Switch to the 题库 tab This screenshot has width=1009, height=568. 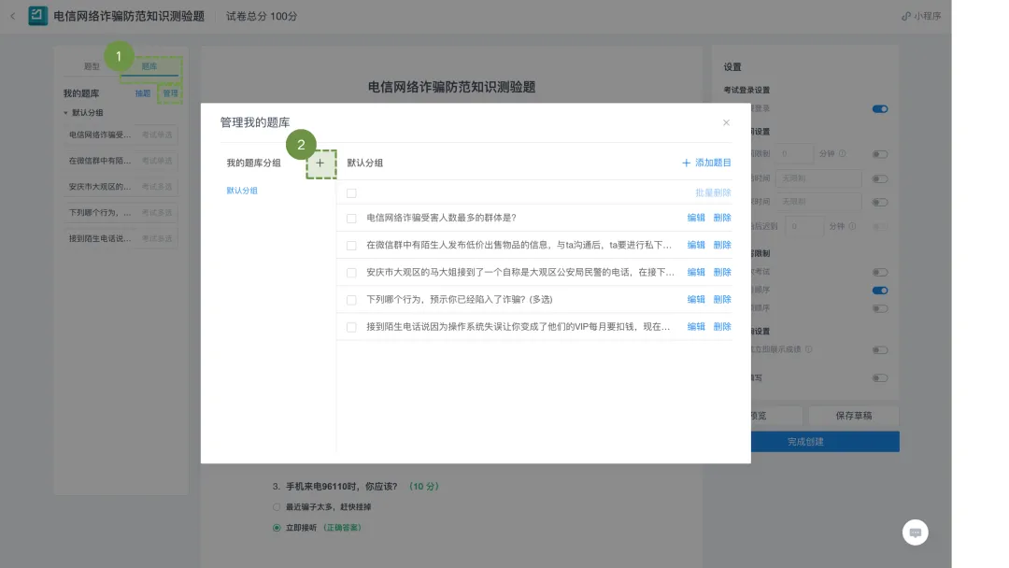coord(149,66)
